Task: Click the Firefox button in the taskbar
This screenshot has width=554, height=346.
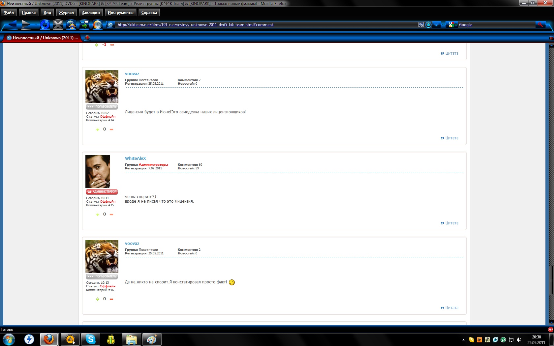Action: [x=49, y=339]
